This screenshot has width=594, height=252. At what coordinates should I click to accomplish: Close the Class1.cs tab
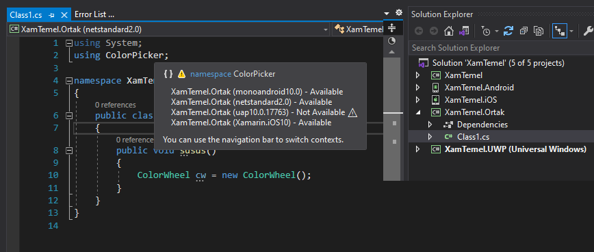pyautogui.click(x=64, y=15)
